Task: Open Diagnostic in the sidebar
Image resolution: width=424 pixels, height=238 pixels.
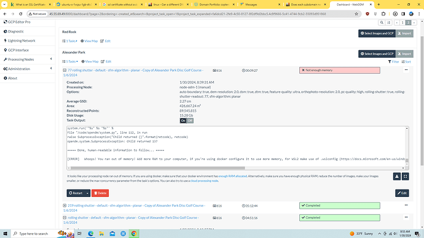Action: pyautogui.click(x=14, y=31)
